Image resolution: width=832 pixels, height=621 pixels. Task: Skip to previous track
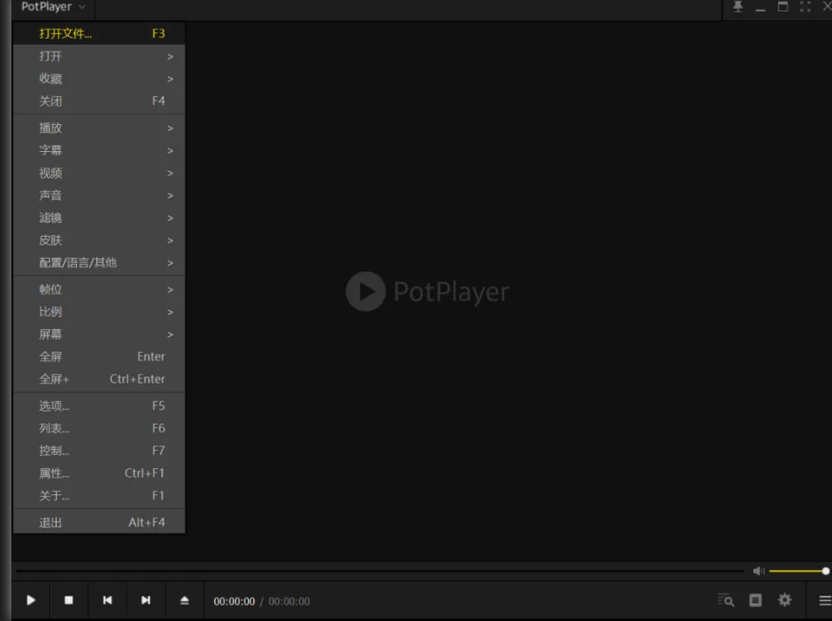coord(107,600)
